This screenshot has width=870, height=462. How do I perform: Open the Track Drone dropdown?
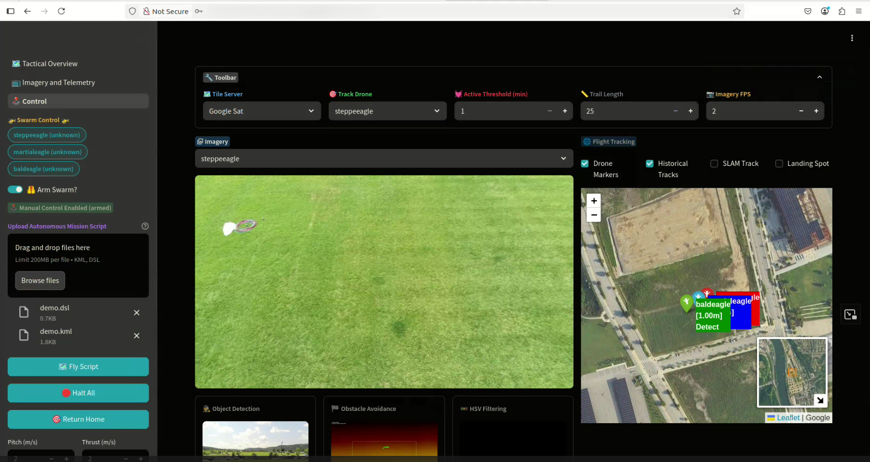pyautogui.click(x=387, y=111)
